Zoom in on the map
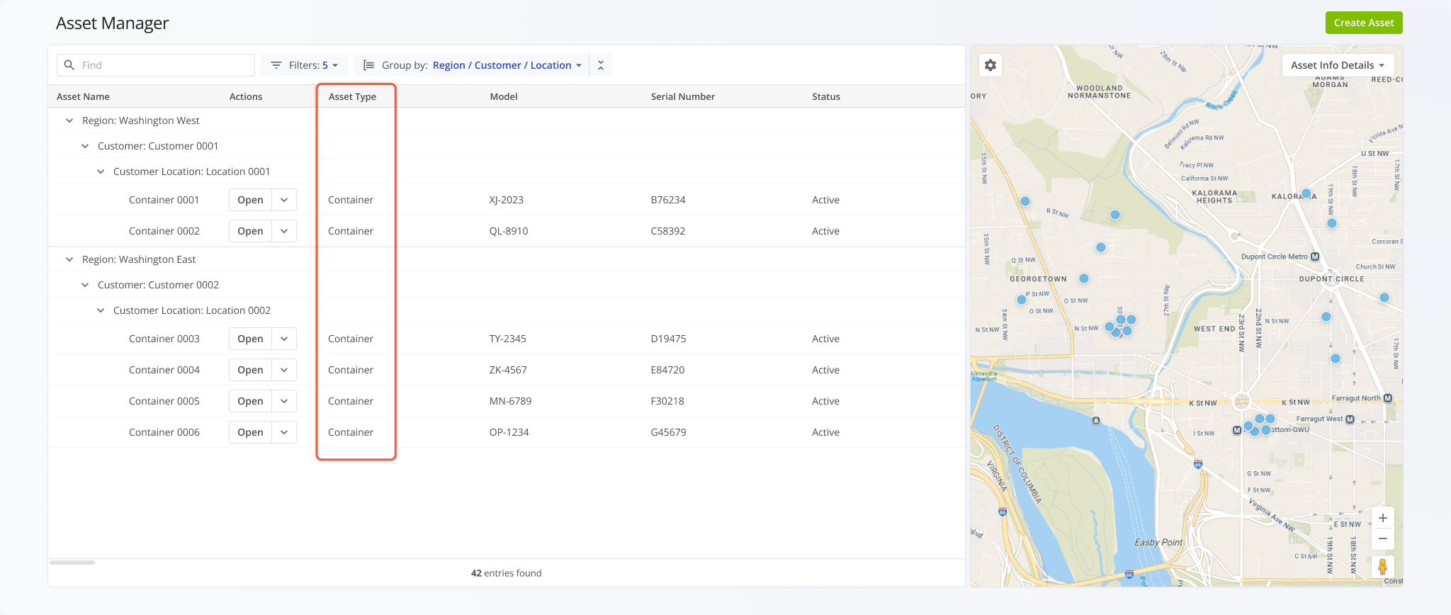Viewport: 1451px width, 615px height. tap(1382, 518)
